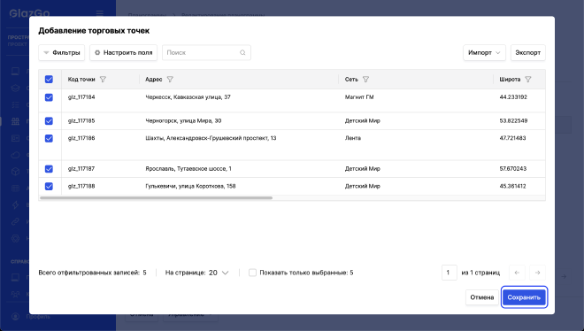Viewport: 584px width, 331px height.
Task: Click the page number input field
Action: tap(450, 273)
